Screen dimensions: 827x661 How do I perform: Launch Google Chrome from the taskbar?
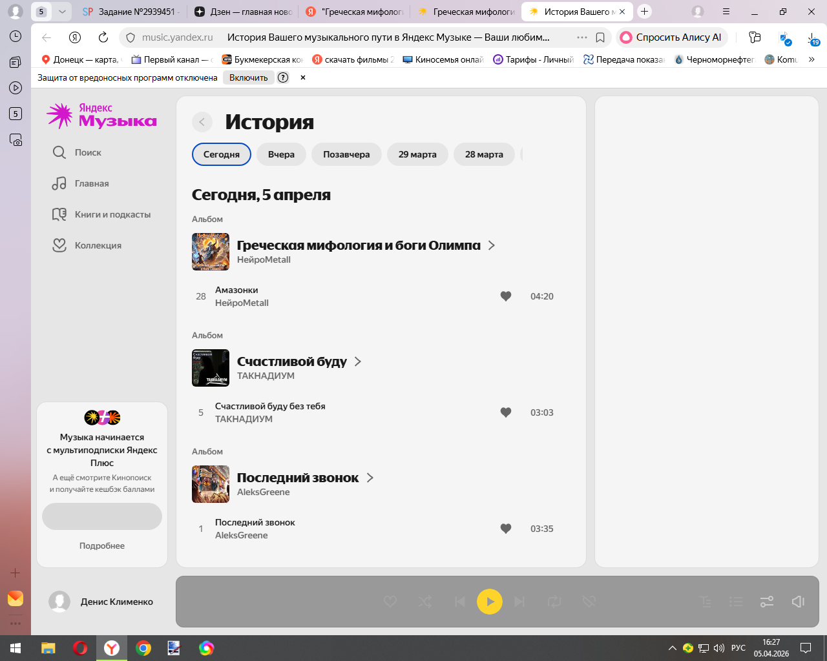click(143, 648)
